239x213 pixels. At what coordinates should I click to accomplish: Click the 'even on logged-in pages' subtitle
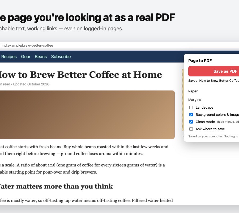93,28
